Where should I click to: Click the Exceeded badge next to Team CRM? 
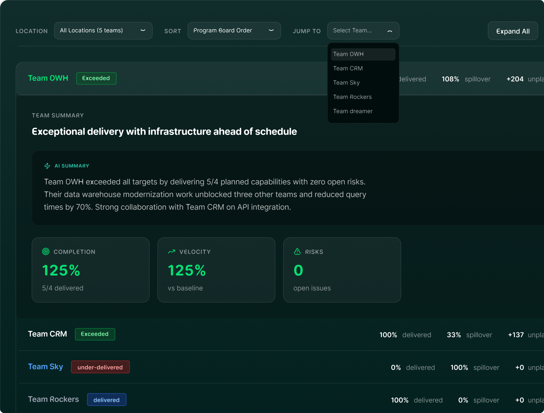[x=95, y=334]
